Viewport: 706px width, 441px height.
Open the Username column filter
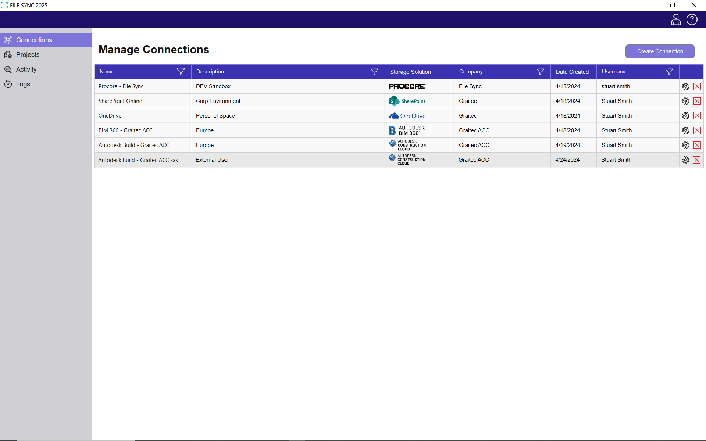669,72
